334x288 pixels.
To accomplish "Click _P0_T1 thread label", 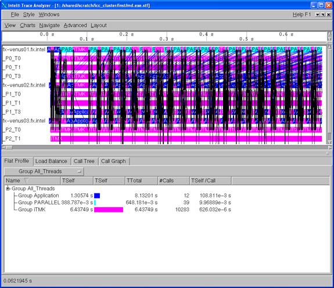I will point(12,67).
